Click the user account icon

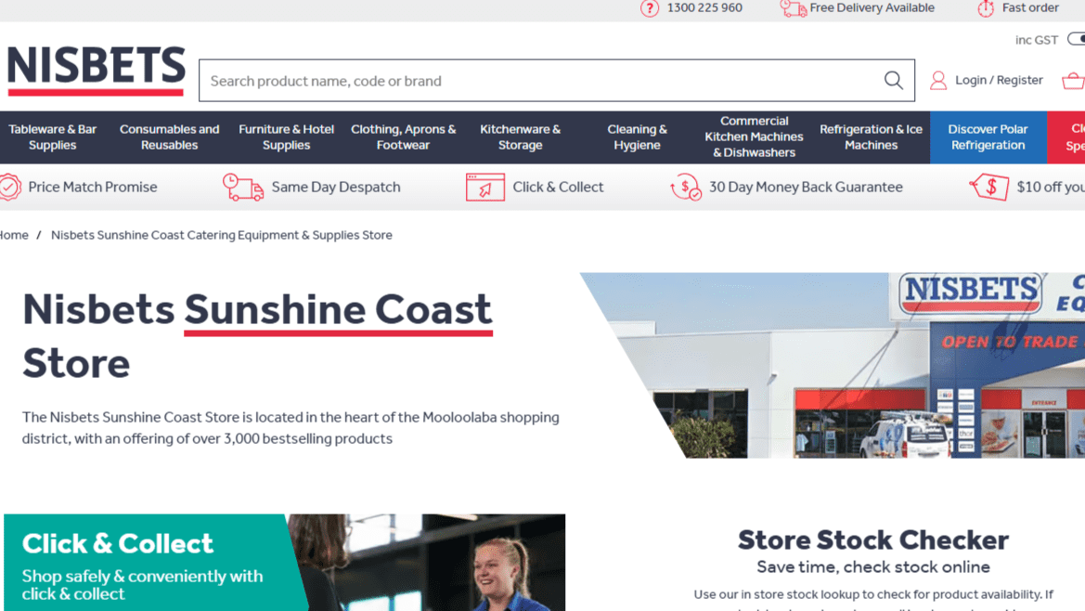coord(938,80)
